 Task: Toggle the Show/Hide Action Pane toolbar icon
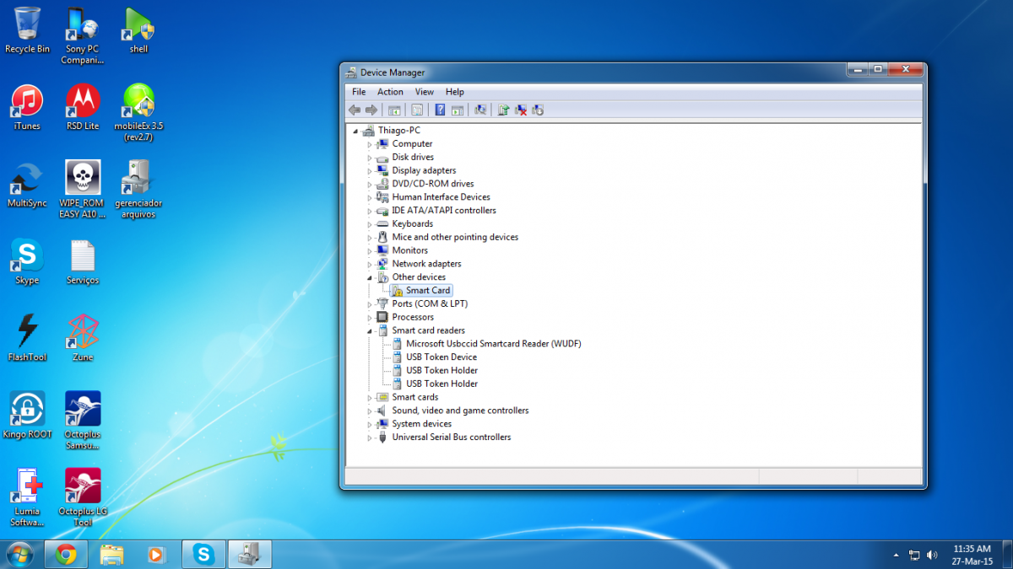click(x=457, y=110)
